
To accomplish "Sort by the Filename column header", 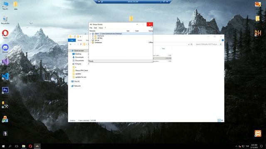I will [92, 31].
